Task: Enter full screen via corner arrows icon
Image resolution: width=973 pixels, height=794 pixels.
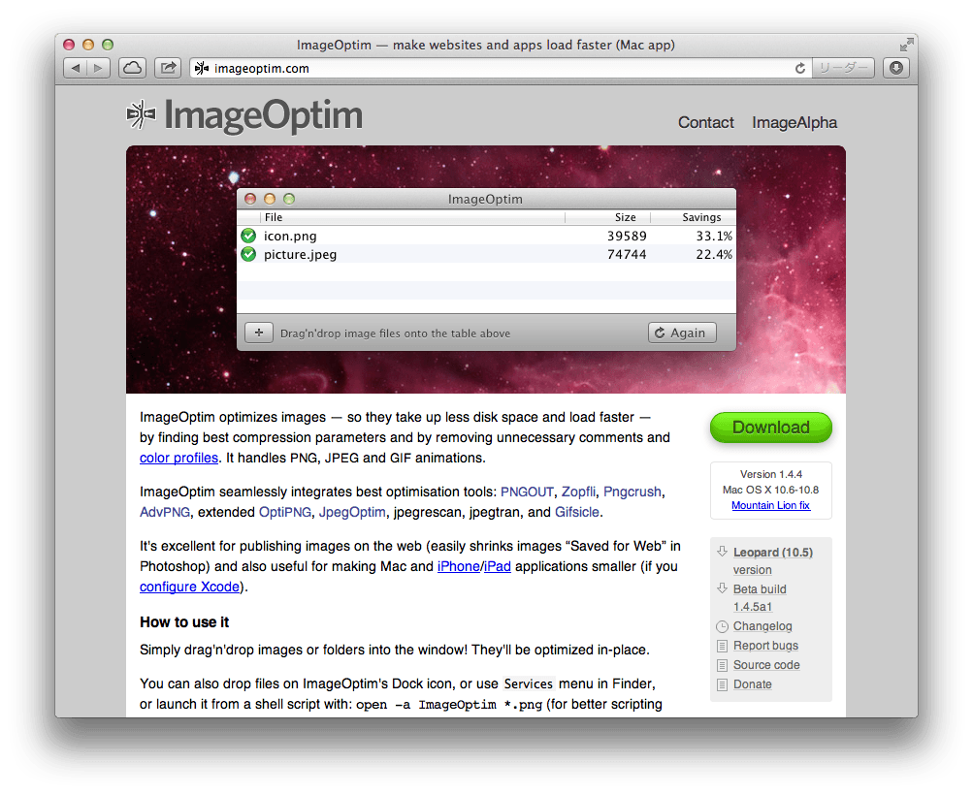Action: click(x=906, y=45)
